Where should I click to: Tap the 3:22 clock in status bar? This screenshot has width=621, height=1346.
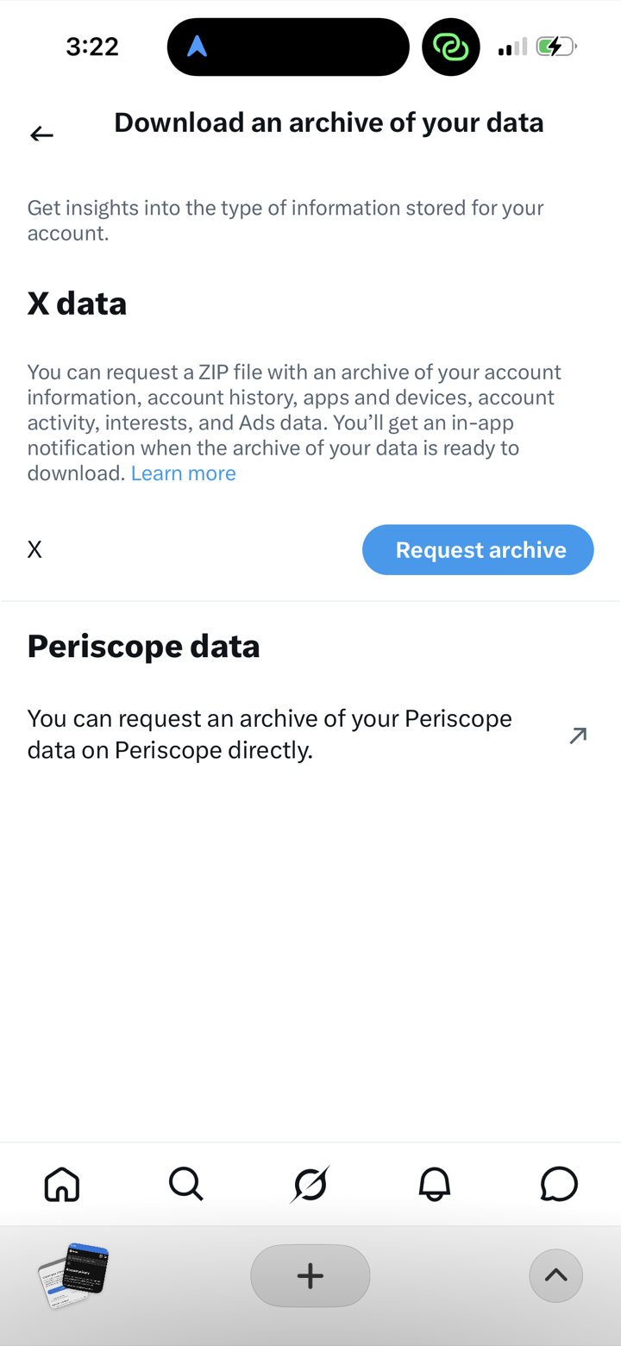click(x=92, y=46)
